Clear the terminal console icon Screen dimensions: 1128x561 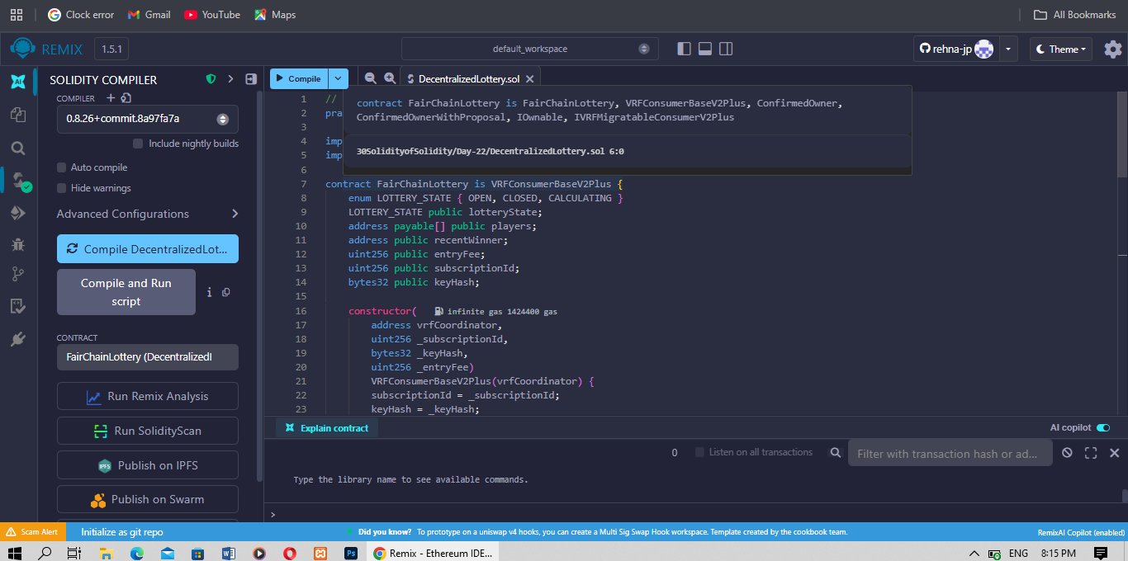(1067, 453)
